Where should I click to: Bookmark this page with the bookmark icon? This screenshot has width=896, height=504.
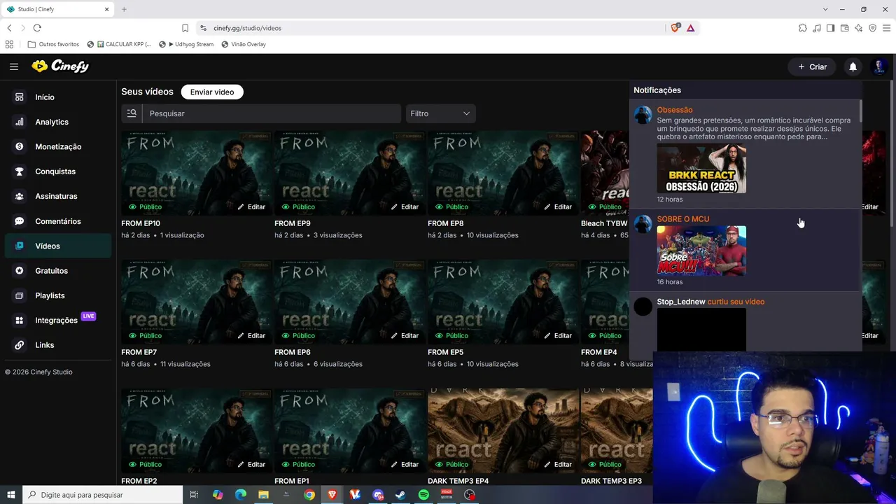click(x=185, y=28)
